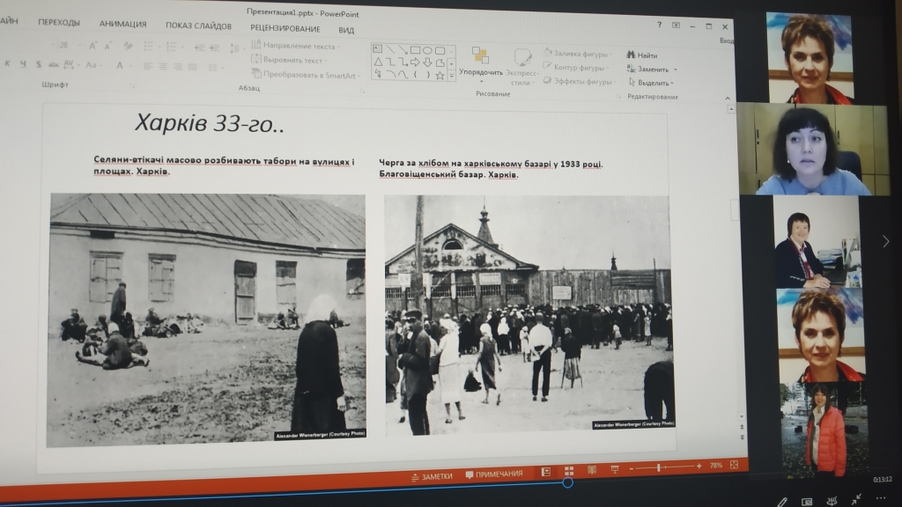902x507 pixels.
Task: Select the right block arrow shape
Action: pos(415,62)
